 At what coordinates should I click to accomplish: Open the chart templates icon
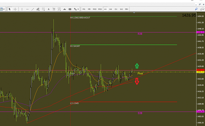click(1, 9)
